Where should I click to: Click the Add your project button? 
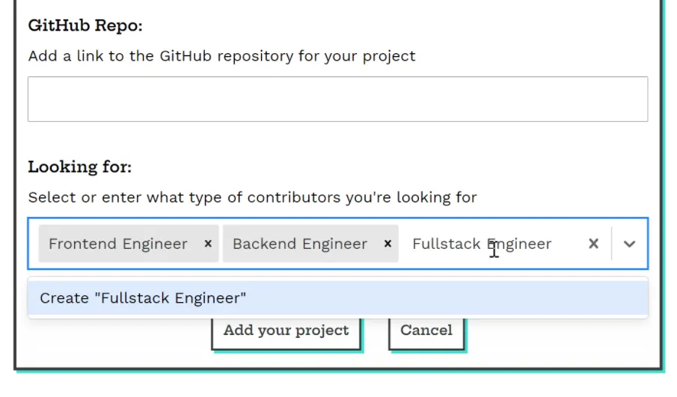(x=286, y=330)
